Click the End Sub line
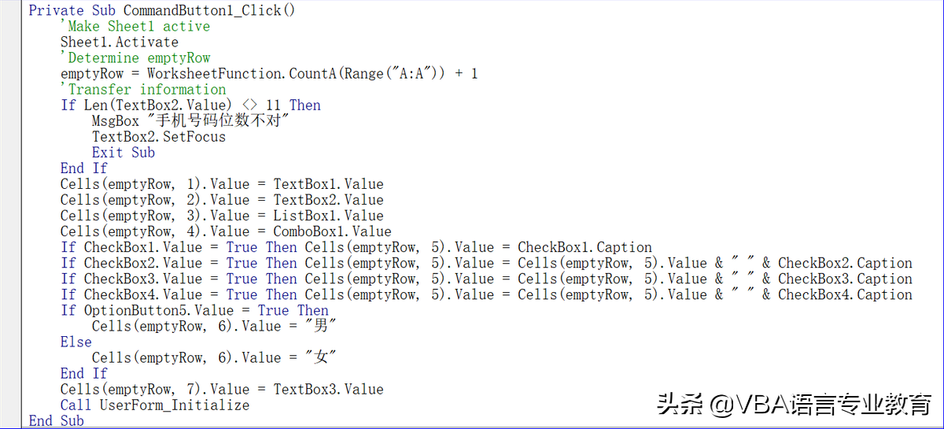 pyautogui.click(x=57, y=420)
